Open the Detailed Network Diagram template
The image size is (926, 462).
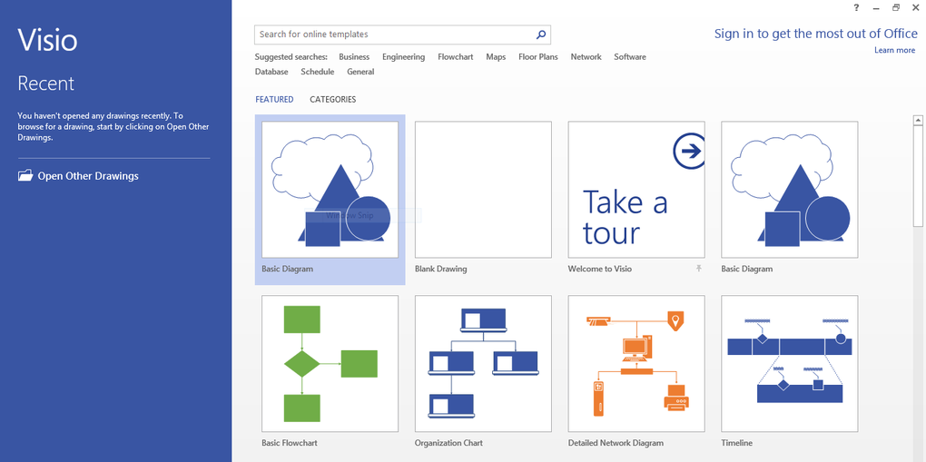coord(636,363)
